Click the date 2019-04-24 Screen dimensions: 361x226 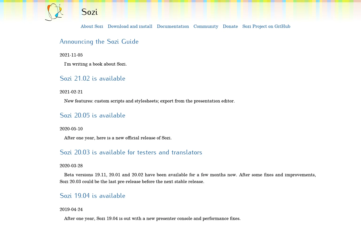71,209
